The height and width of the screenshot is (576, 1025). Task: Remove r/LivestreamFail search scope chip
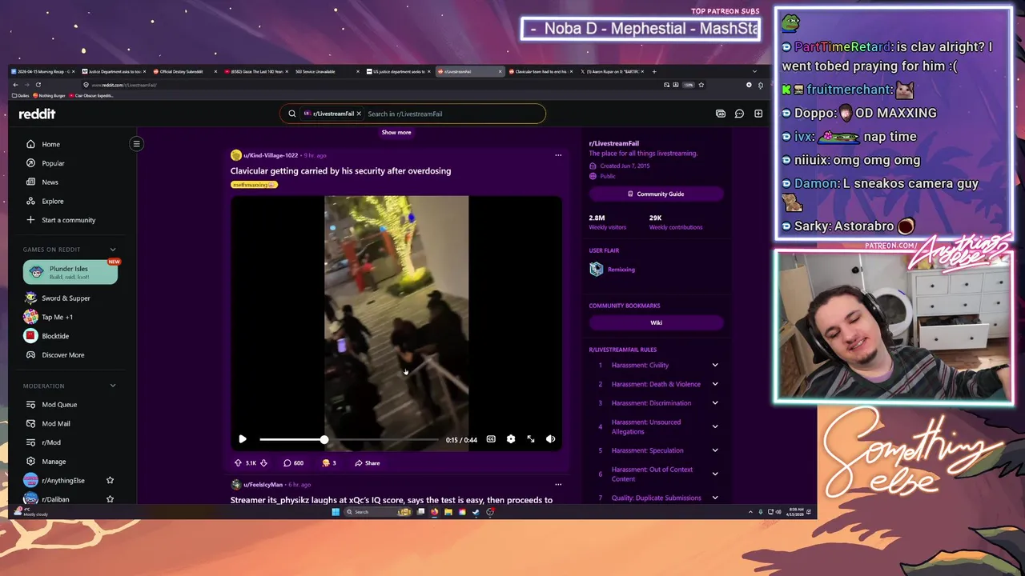click(359, 114)
